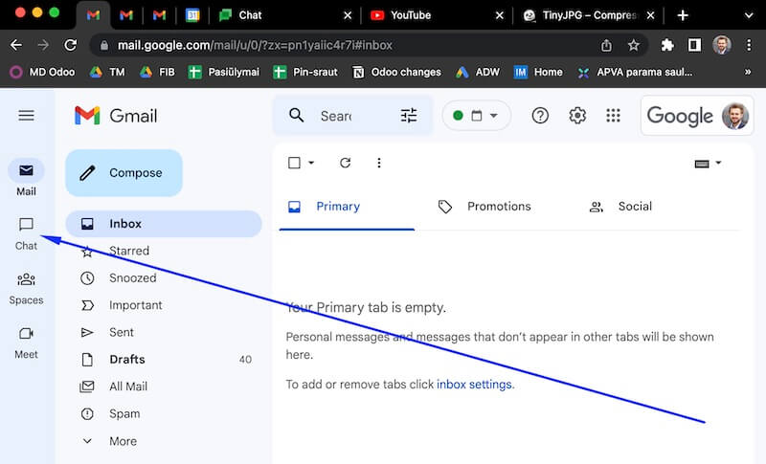Viewport: 766px width, 464px height.
Task: Switch to the Primary tab
Action: 347,207
